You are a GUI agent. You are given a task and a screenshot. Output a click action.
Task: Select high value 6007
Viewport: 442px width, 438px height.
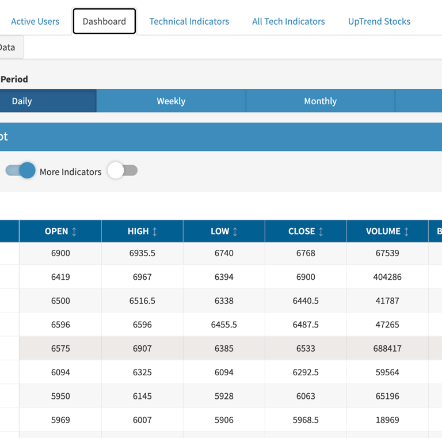pyautogui.click(x=142, y=420)
